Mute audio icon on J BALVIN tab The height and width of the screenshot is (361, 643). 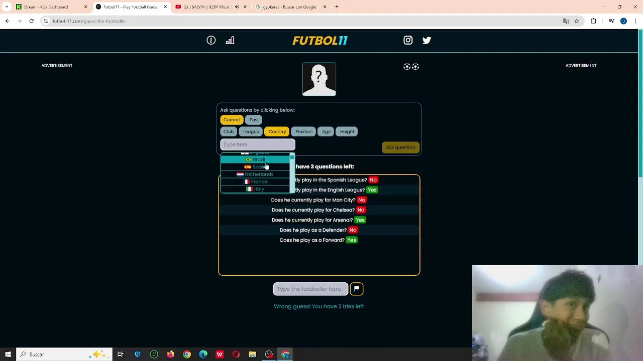click(x=237, y=7)
